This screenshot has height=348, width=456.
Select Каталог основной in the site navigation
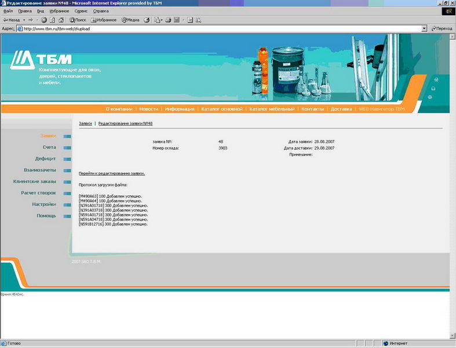[222, 109]
